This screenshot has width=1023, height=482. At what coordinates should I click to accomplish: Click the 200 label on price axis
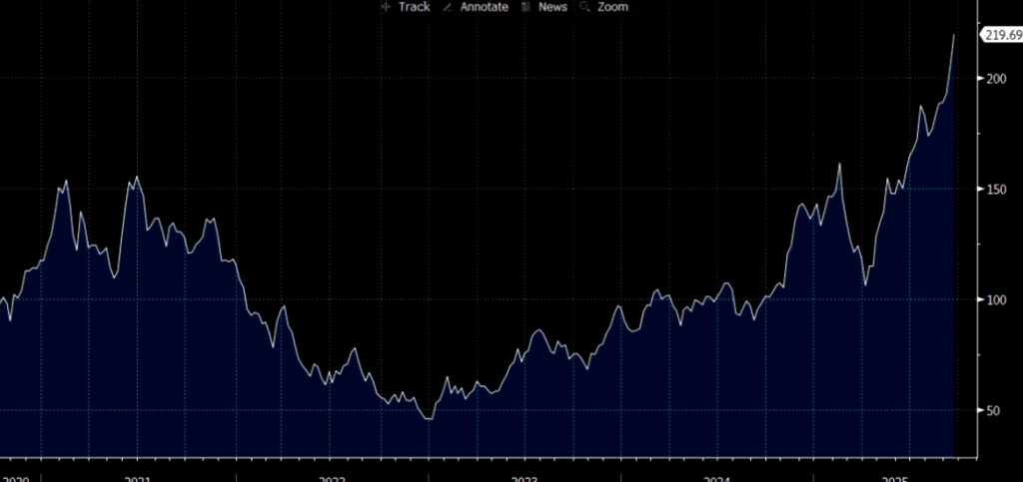(x=995, y=79)
